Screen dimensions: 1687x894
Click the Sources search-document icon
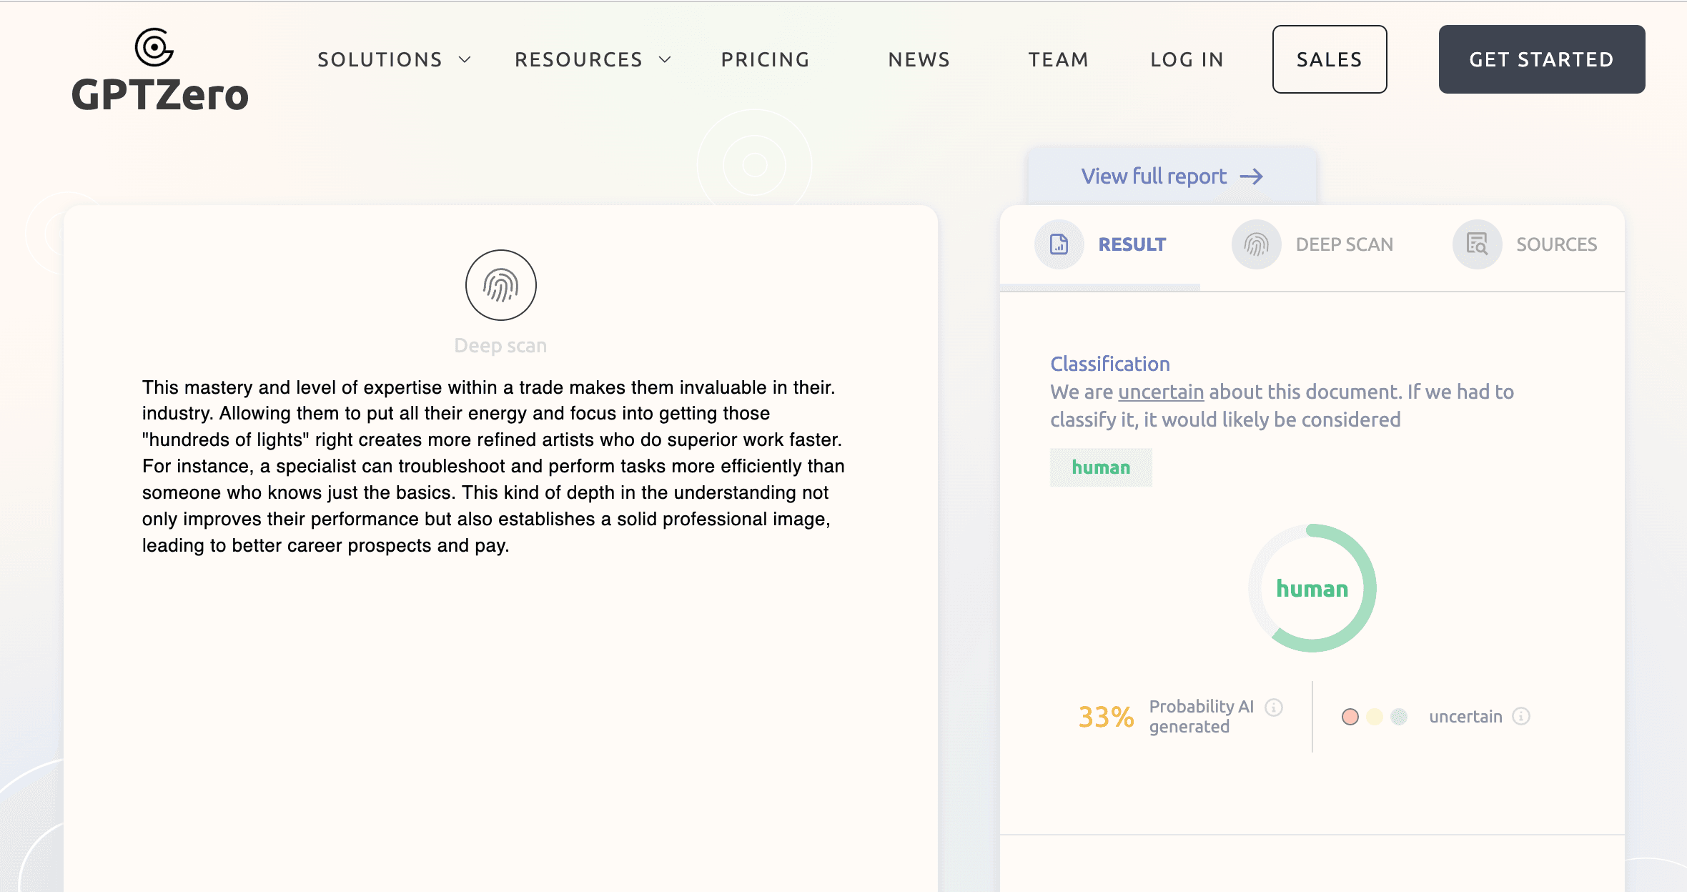pyautogui.click(x=1476, y=244)
